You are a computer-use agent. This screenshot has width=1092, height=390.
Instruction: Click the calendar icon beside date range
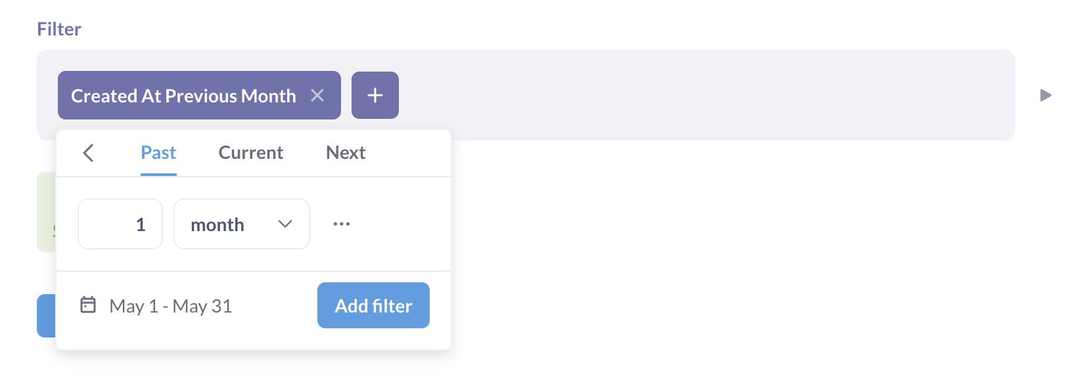click(88, 305)
